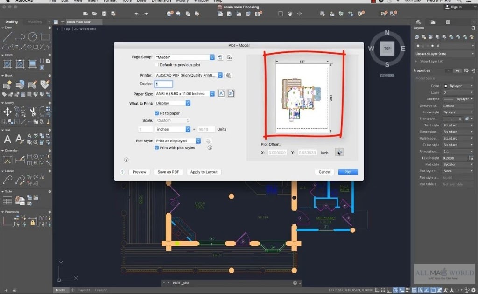The width and height of the screenshot is (478, 294).
Task: Open the Hatch tool
Action: (x=7, y=63)
